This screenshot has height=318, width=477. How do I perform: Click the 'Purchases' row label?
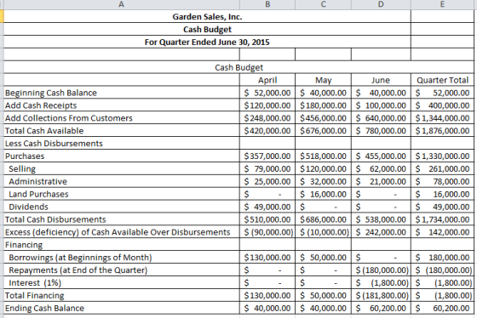25,156
